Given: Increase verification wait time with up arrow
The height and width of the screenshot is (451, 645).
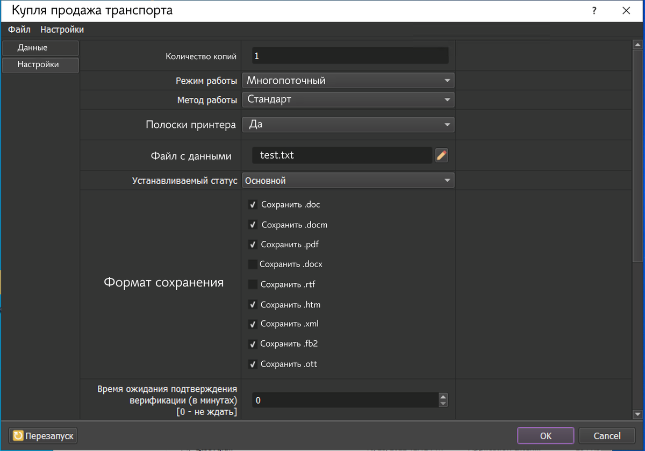Looking at the screenshot, I should tap(443, 397).
